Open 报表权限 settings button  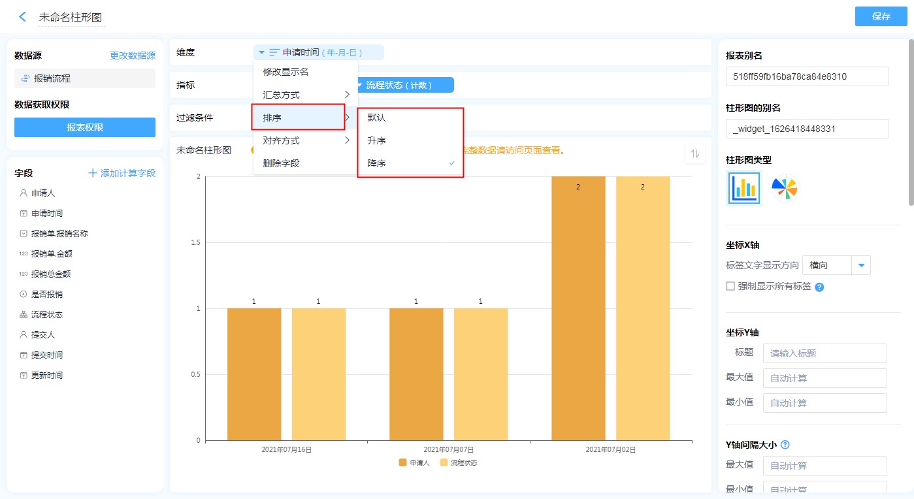click(x=85, y=127)
